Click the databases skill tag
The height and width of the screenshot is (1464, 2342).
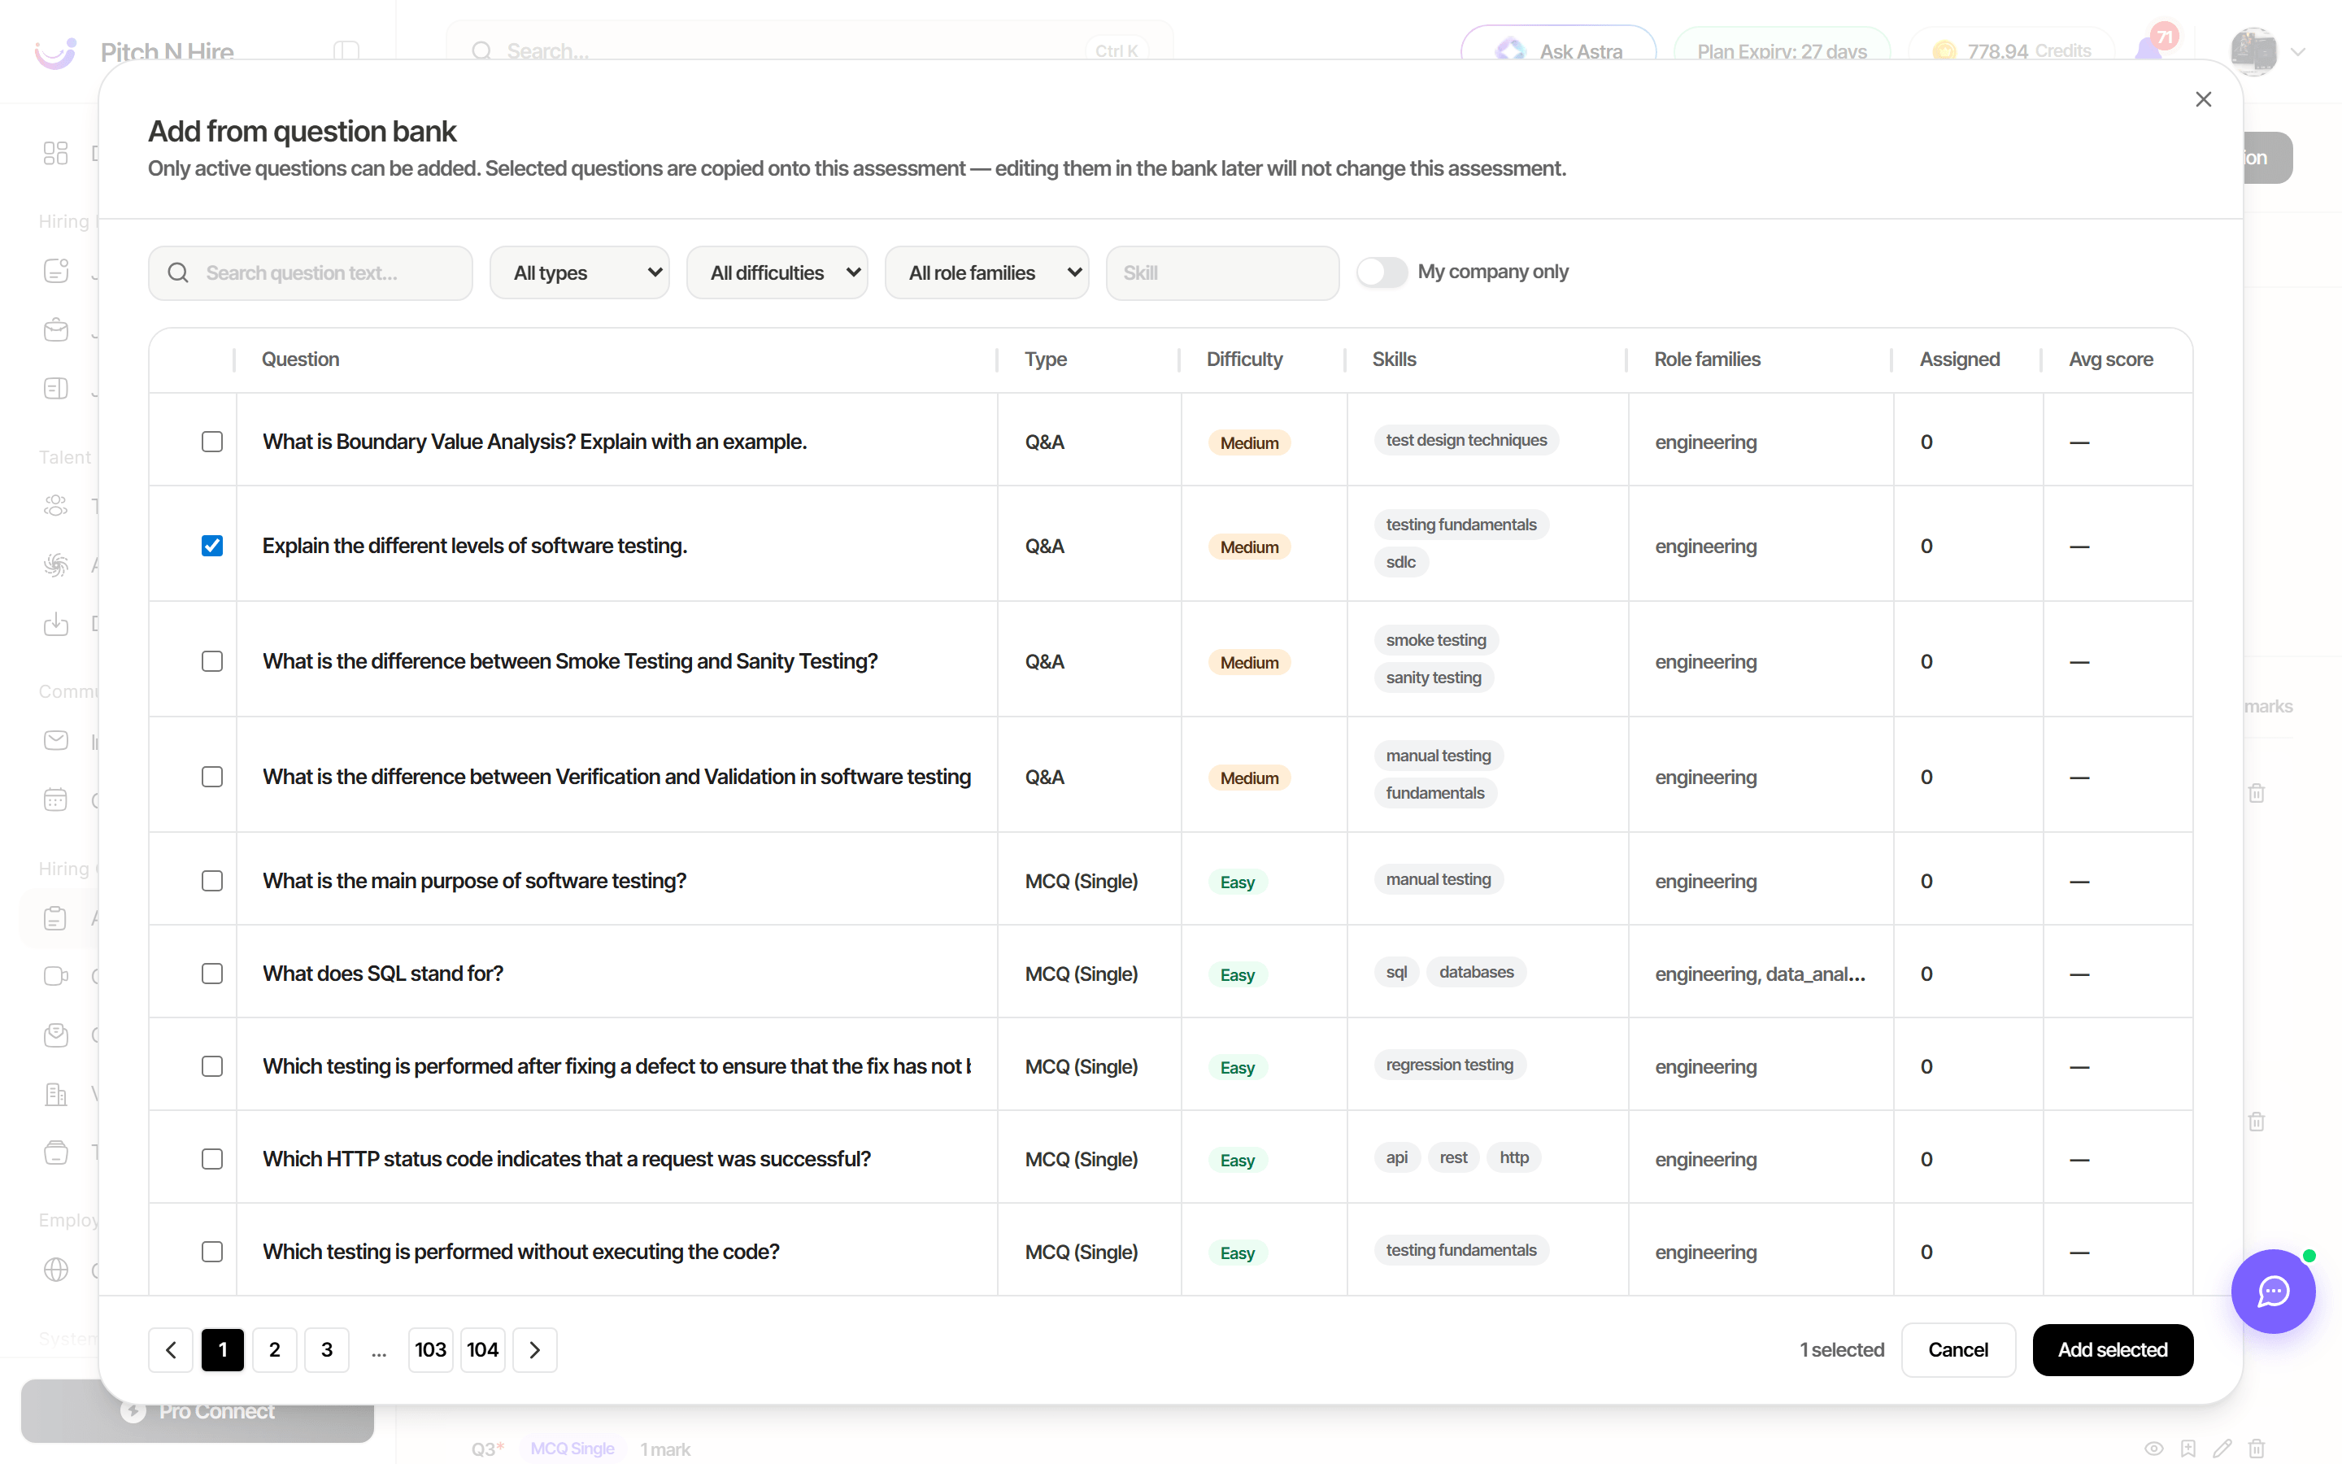point(1477,972)
